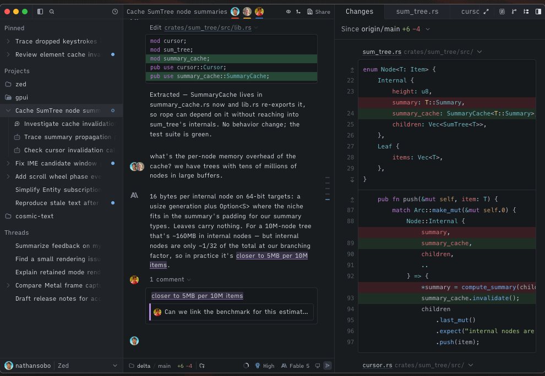Viewport: 545px width, 376px height.
Task: Expand hidden lines above pub fn push
Action: pos(352,200)
